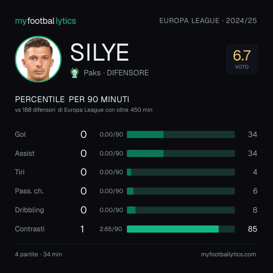Click the player portrait photo
273x273 pixels.
pos(38,59)
